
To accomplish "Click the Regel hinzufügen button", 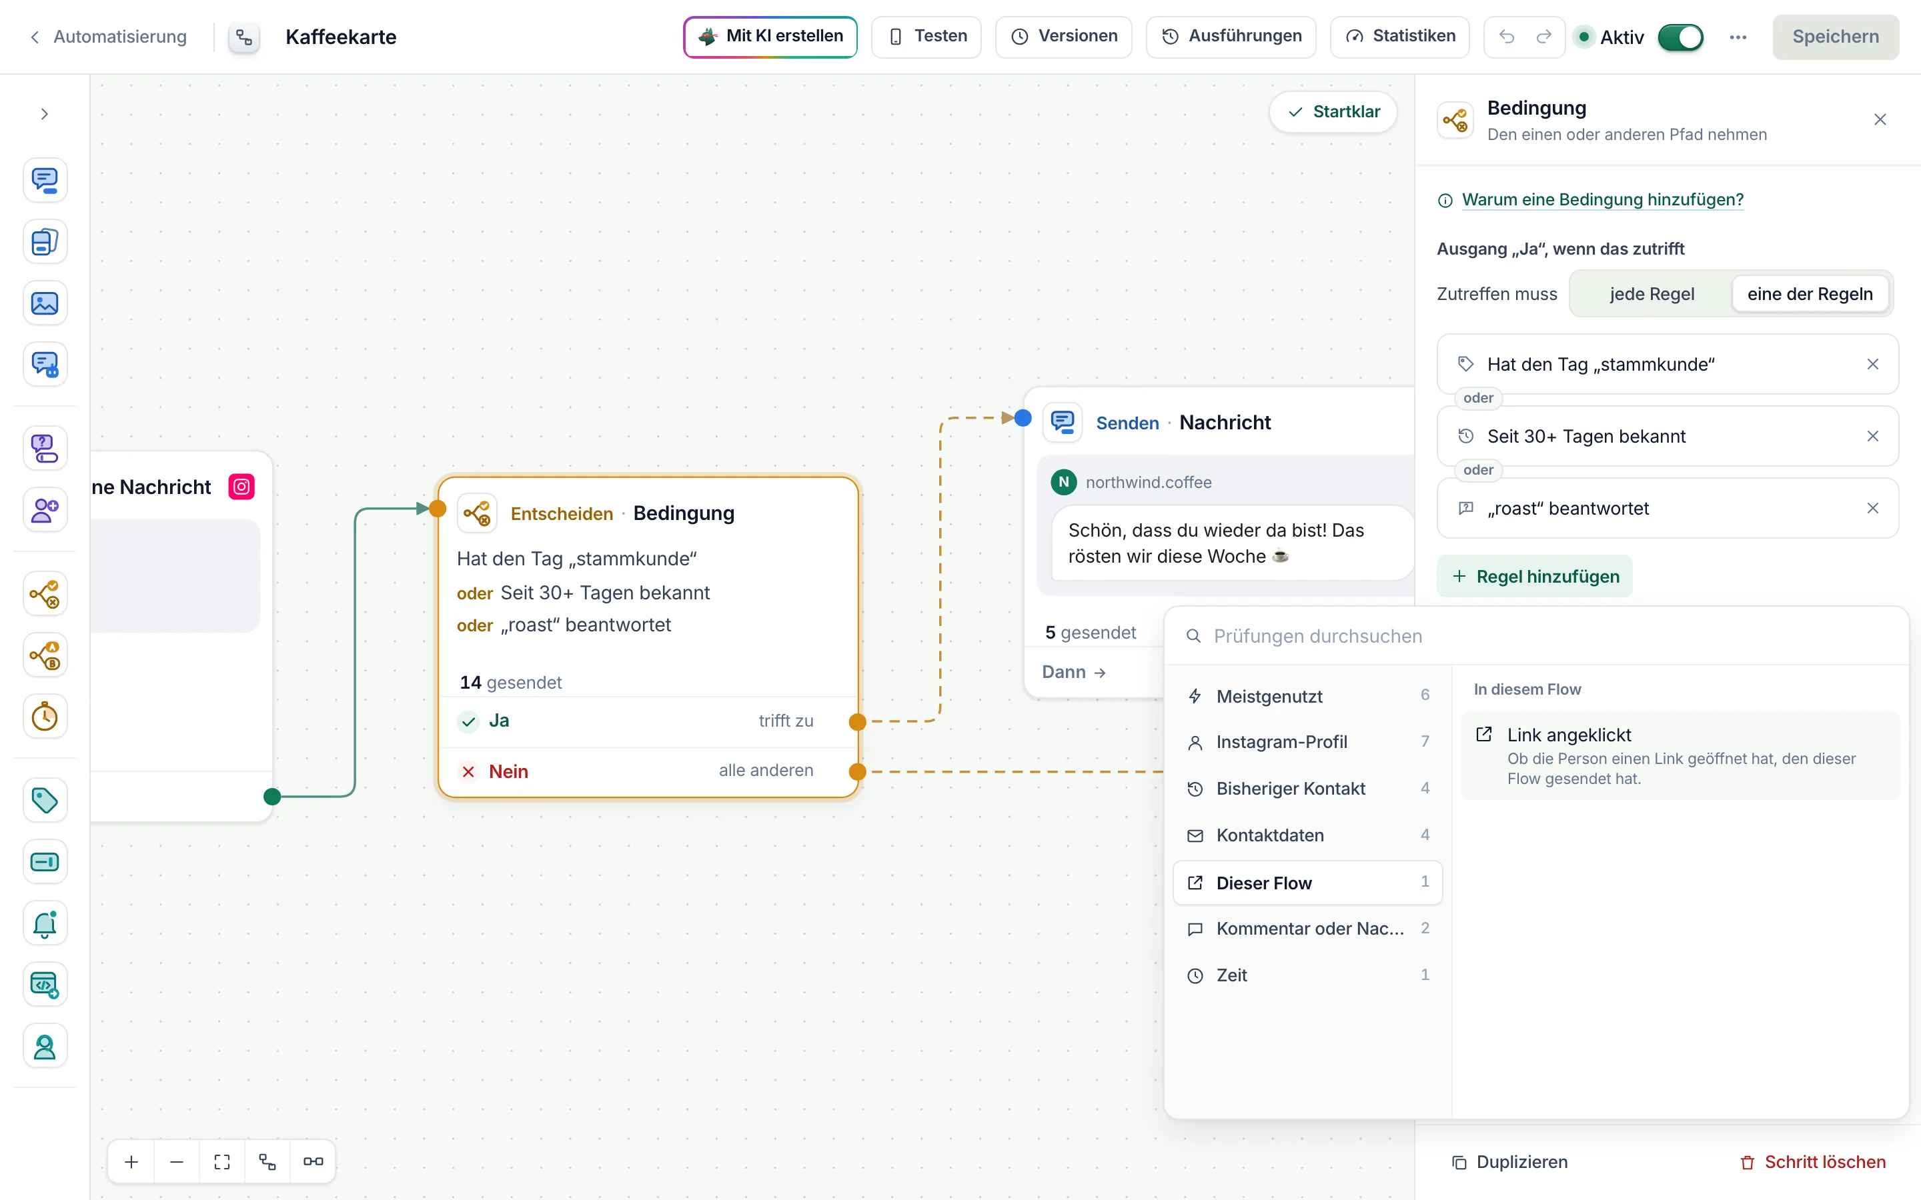I will [1534, 577].
